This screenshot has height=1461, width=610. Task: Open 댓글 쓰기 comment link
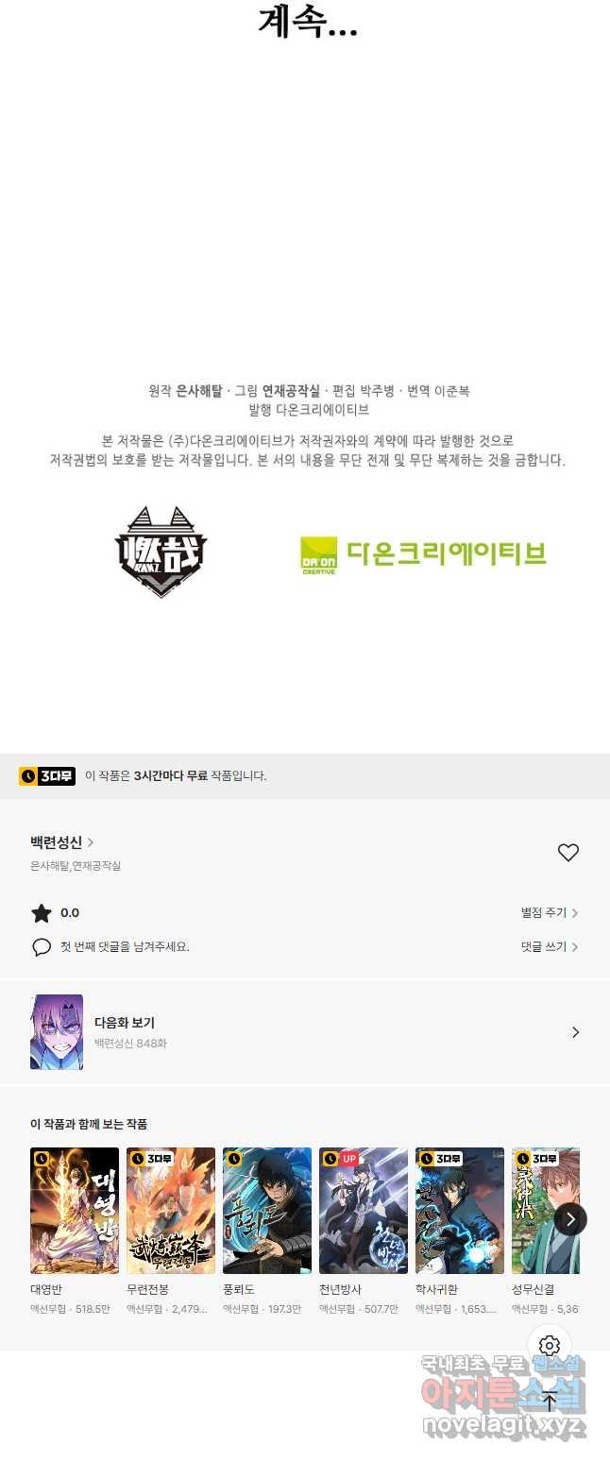coord(550,947)
